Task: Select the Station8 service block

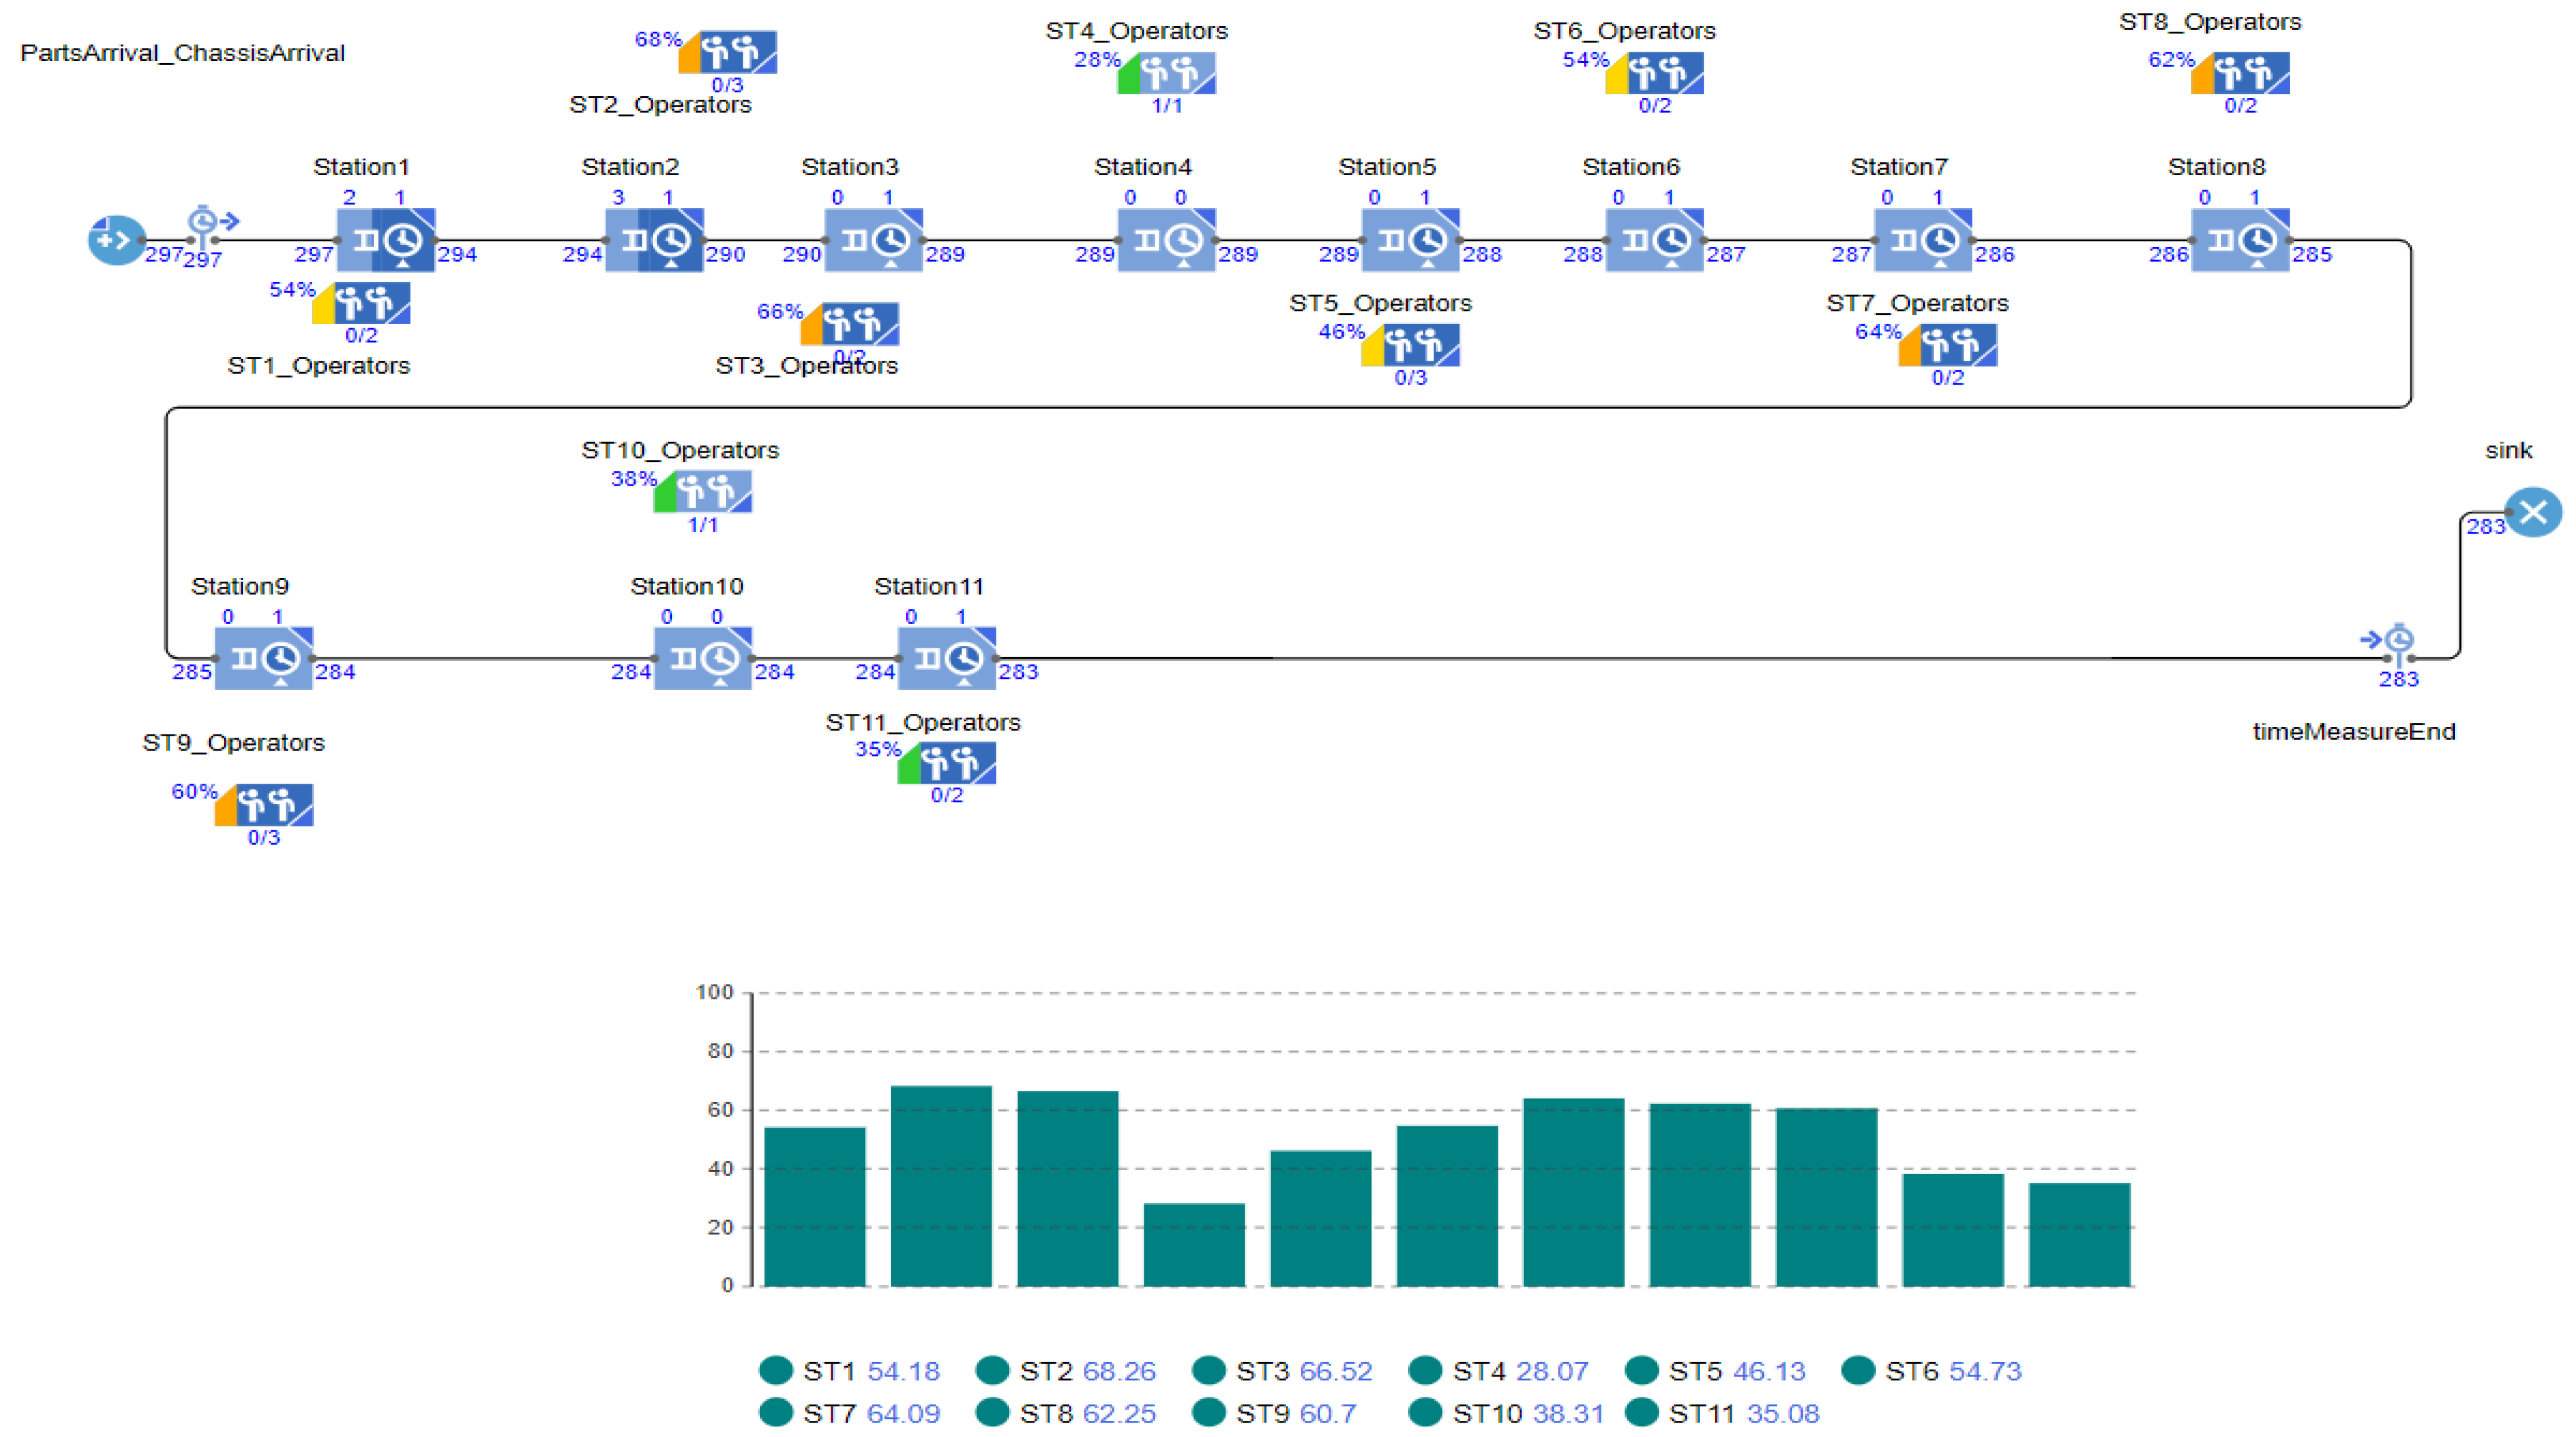Action: click(2240, 240)
